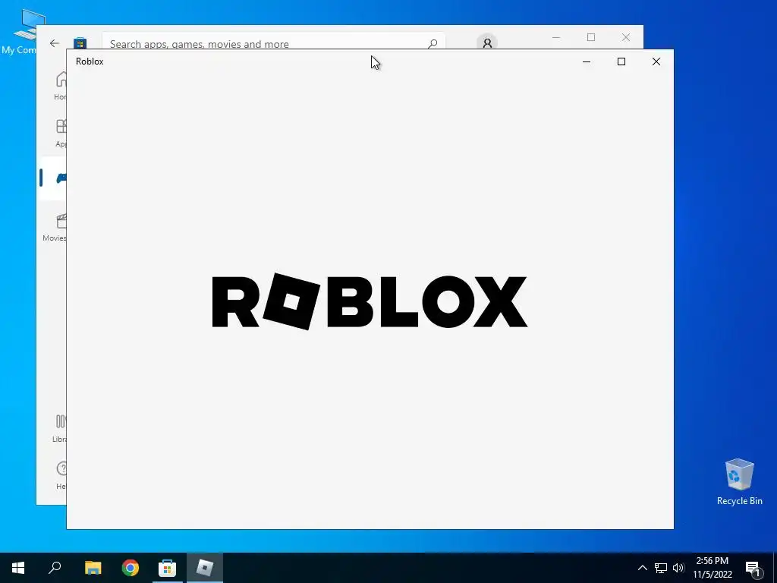
Task: Open Apps in Store sidebar
Action: [60, 133]
